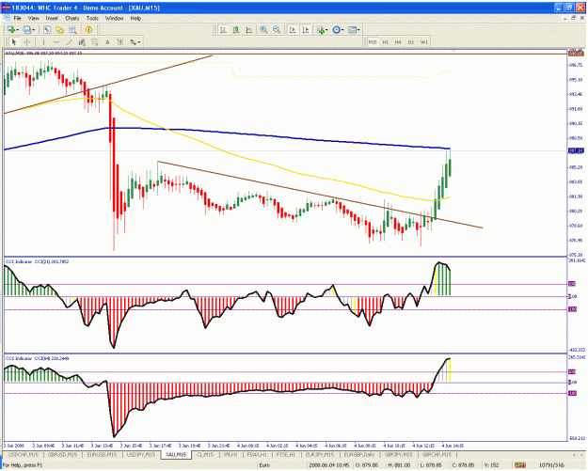
Task: Select the Fibonacci retracement tool
Action: pos(94,42)
